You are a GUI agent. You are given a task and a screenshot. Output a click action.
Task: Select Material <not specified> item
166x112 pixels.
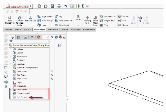coord(25,68)
